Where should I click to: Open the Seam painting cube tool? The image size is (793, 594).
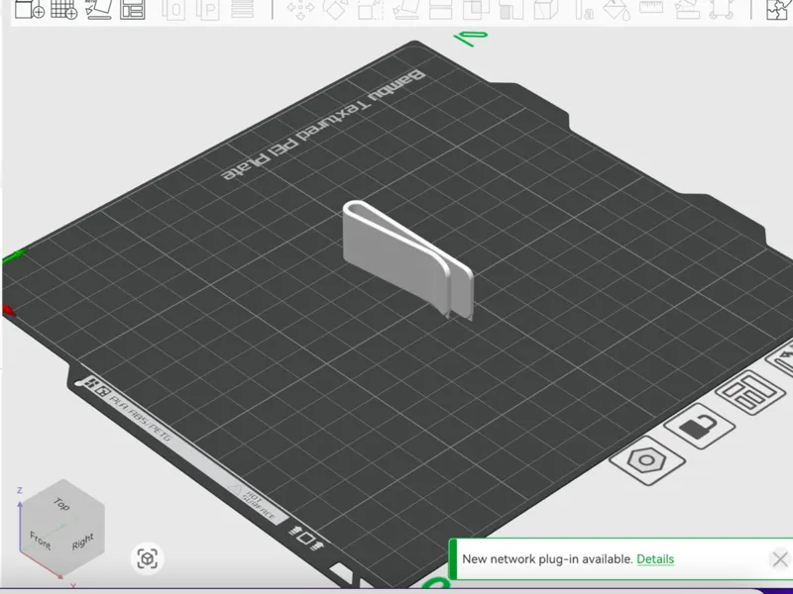(546, 9)
